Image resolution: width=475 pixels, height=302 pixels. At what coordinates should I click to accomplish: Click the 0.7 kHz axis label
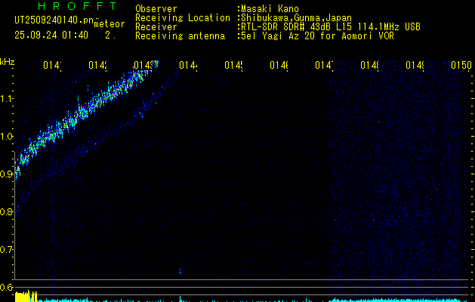(6, 250)
